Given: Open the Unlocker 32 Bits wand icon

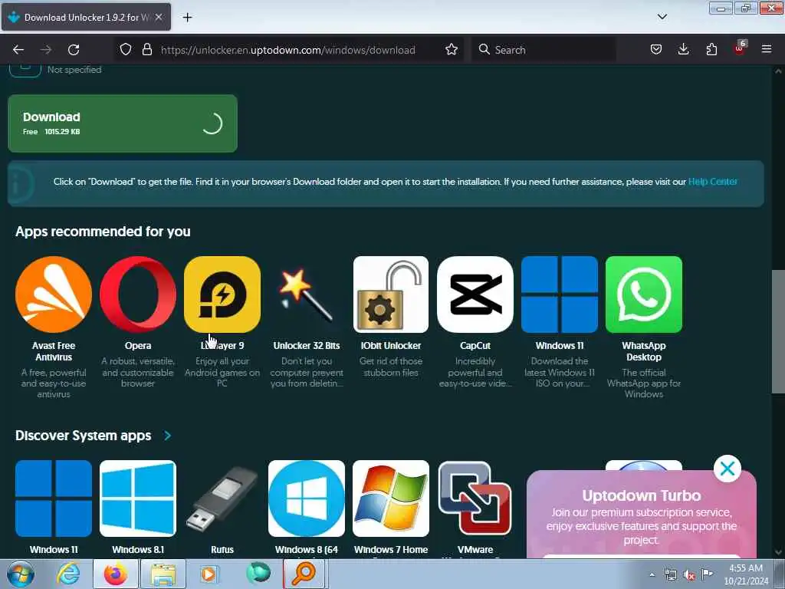Looking at the screenshot, I should 307,294.
